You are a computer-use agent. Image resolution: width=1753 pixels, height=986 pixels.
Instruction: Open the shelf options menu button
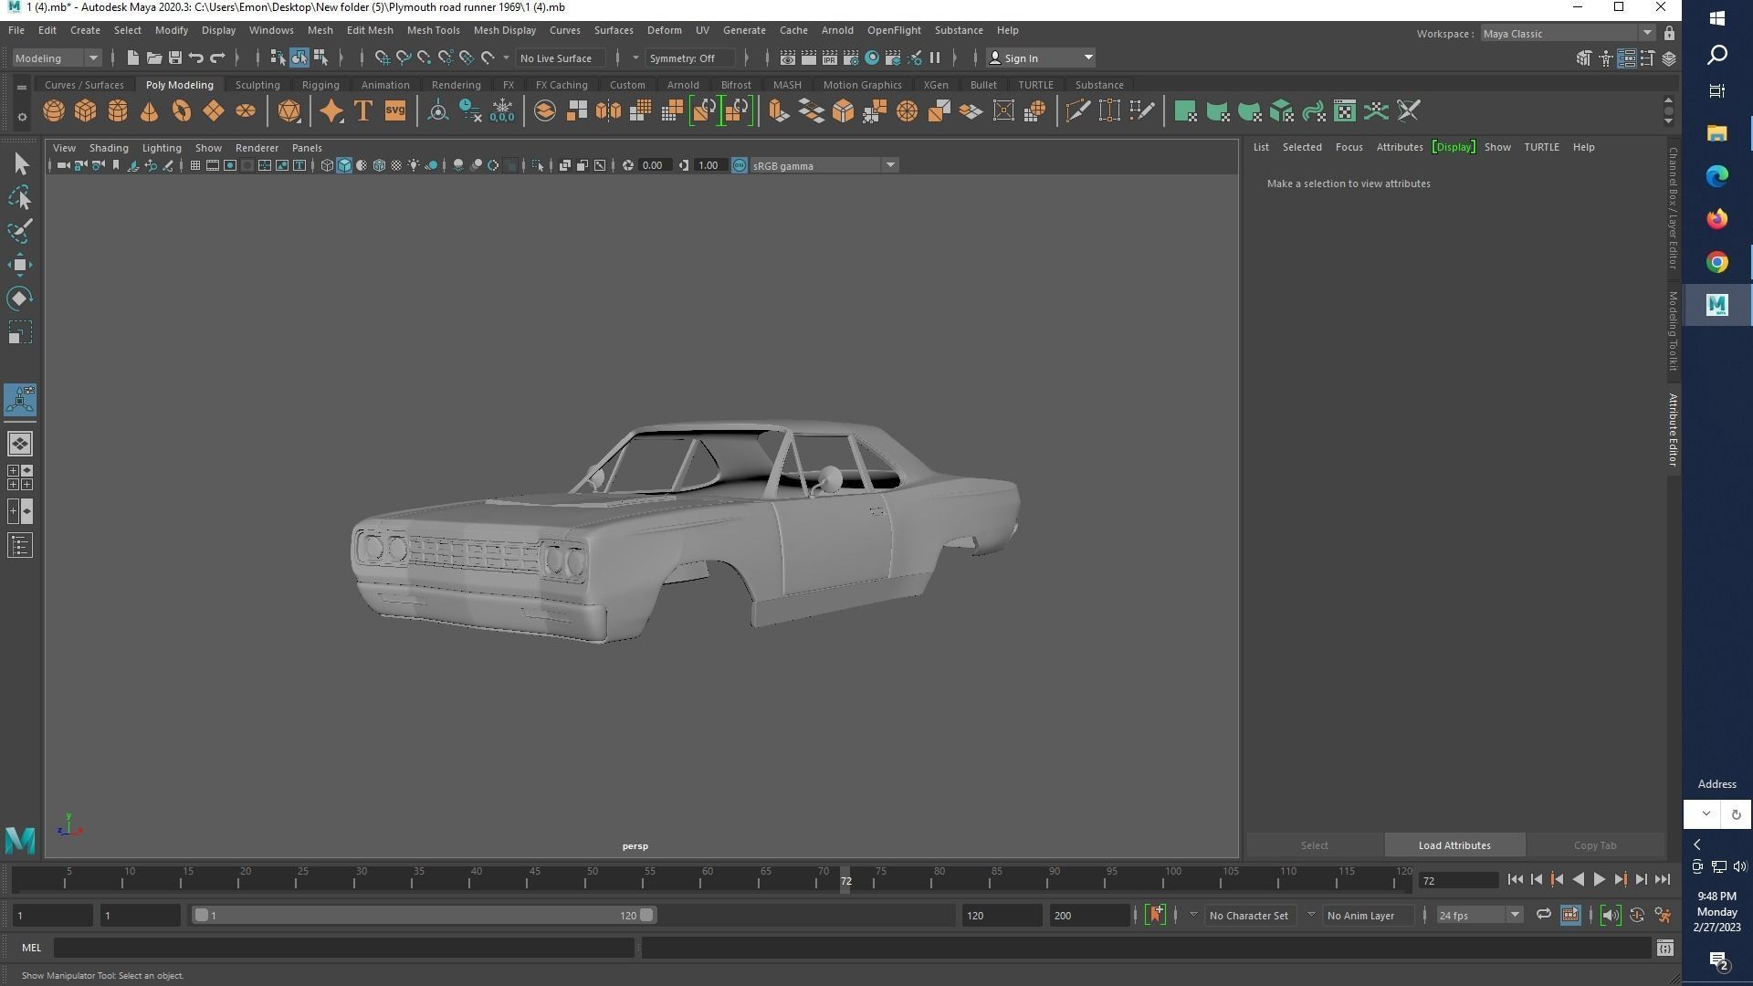point(22,117)
